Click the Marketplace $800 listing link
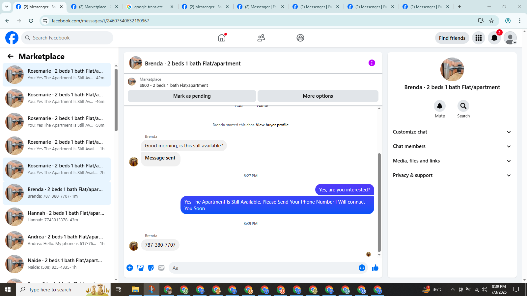Image resolution: width=527 pixels, height=296 pixels. tap(174, 86)
